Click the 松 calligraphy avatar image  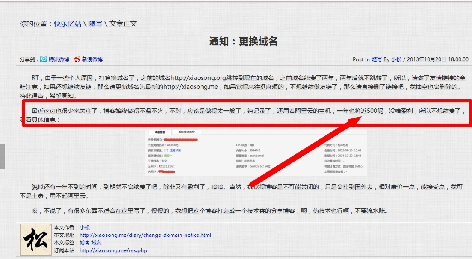(x=36, y=239)
